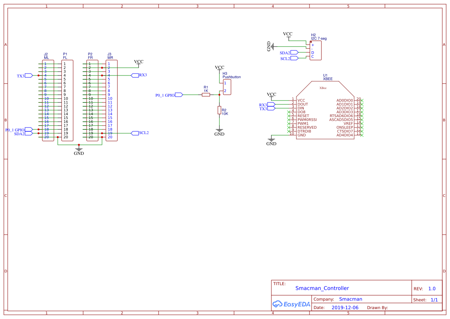Click the DTRDI8 pin name on XBee
Viewport: 450px width, 319px height.
pyautogui.click(x=304, y=131)
